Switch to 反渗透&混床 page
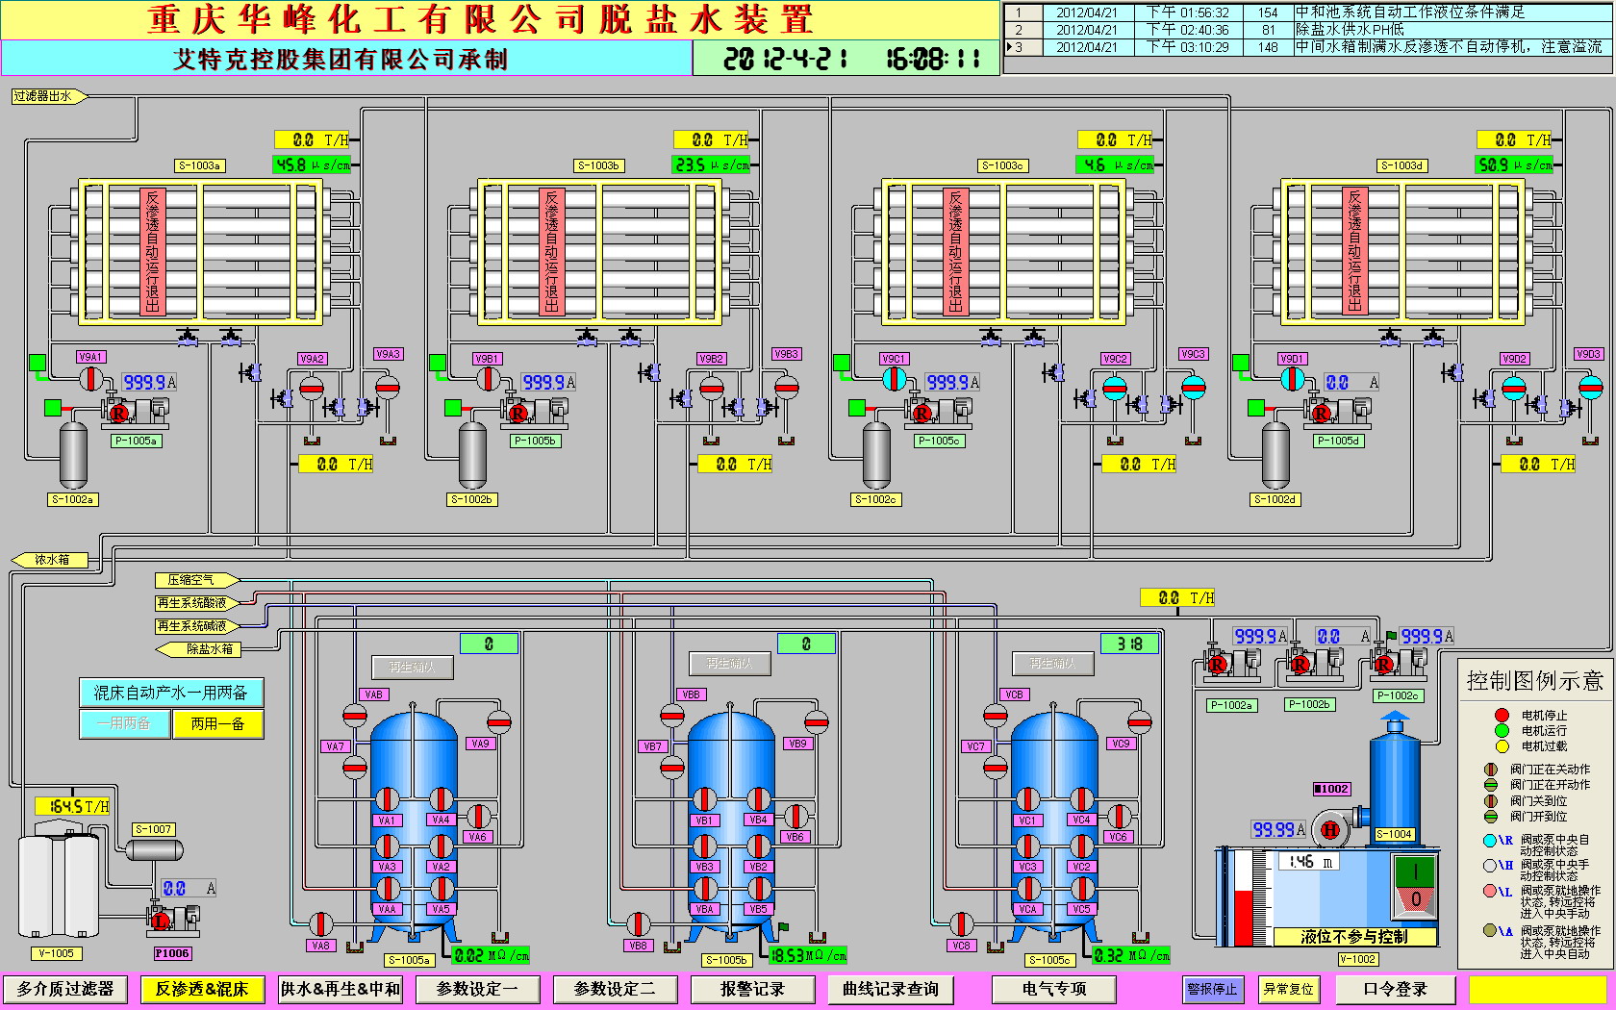1616x1010 pixels. 202,989
